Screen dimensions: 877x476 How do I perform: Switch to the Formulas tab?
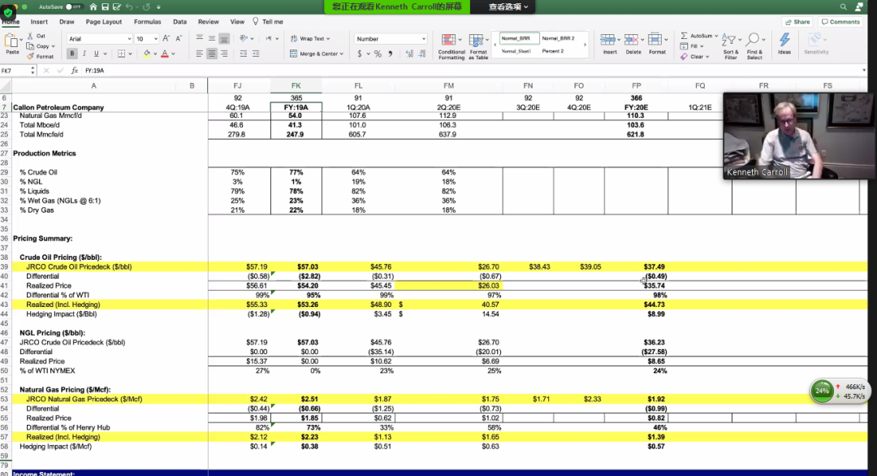tap(147, 22)
